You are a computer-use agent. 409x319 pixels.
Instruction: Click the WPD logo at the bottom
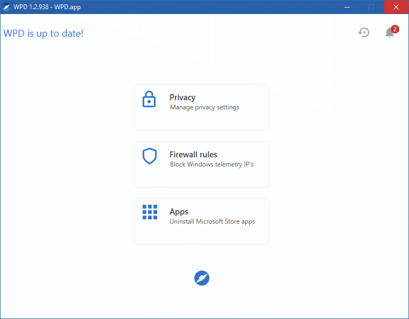[x=202, y=278]
